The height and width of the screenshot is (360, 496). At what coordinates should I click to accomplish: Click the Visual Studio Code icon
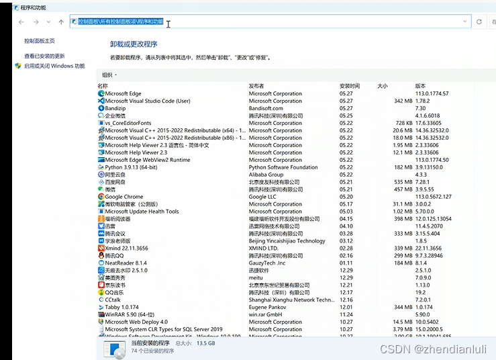(x=101, y=101)
